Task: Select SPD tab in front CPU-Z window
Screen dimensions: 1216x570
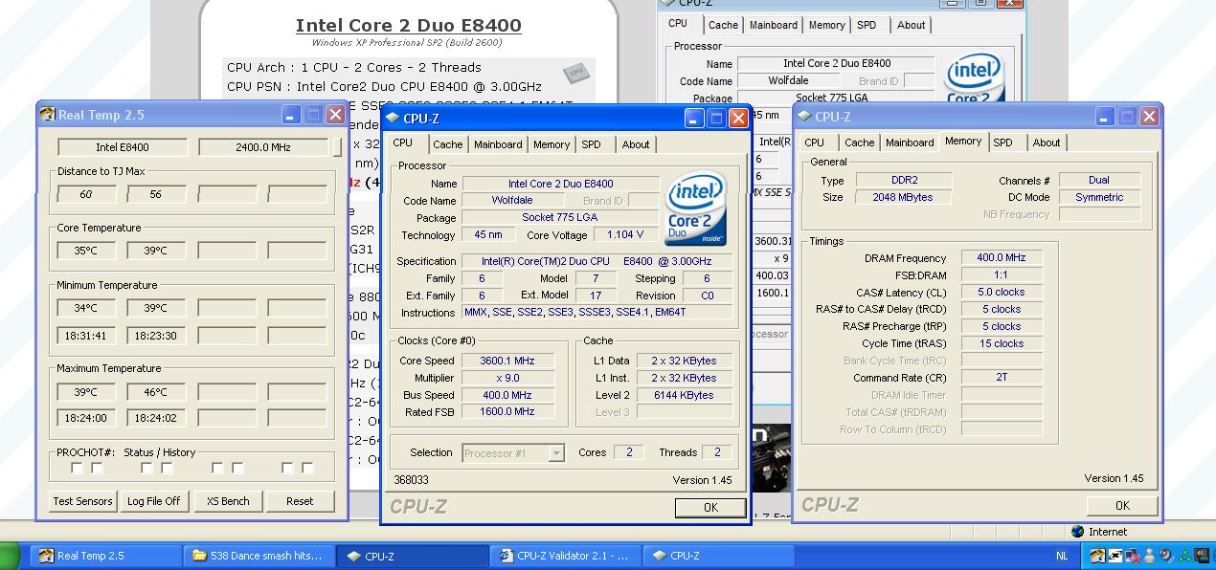Action: tap(592, 144)
